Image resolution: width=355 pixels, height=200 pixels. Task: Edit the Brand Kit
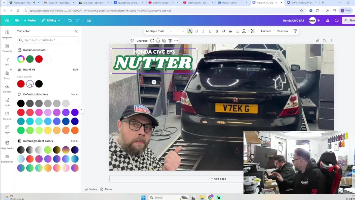76,69
